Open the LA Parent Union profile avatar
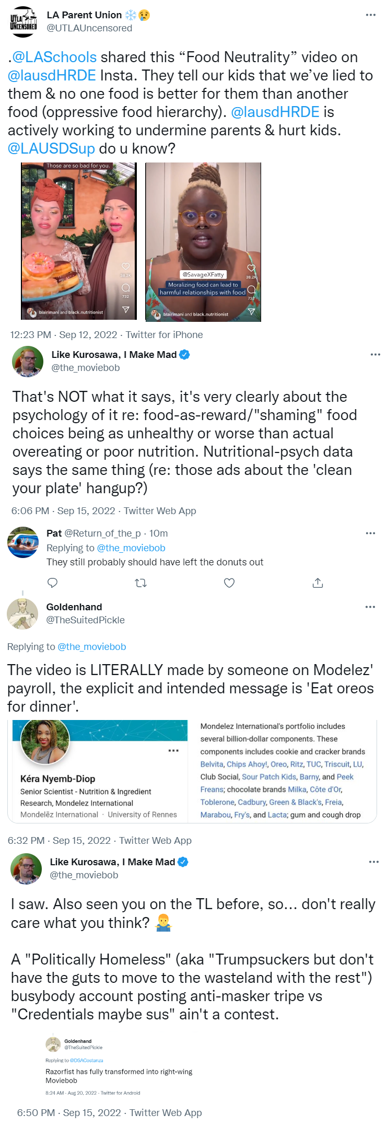The height and width of the screenshot is (1138, 387). pos(24,21)
